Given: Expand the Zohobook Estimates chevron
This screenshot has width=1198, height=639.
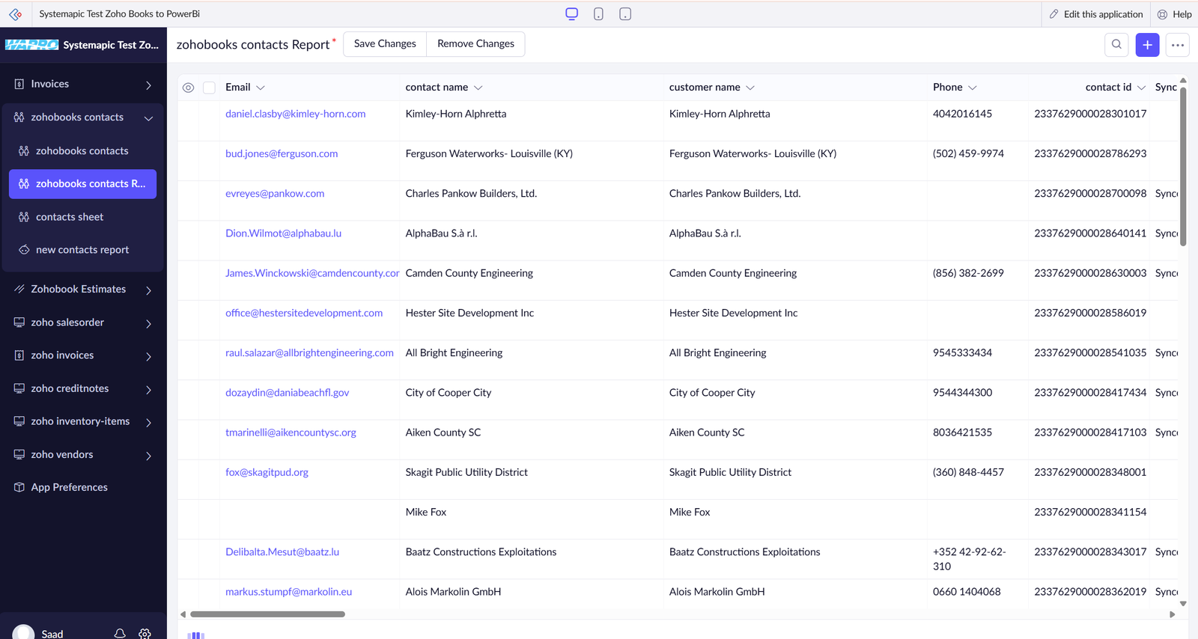Looking at the screenshot, I should point(148,290).
